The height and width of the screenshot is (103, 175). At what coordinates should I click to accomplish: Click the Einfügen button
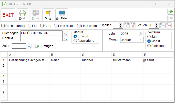(44, 46)
